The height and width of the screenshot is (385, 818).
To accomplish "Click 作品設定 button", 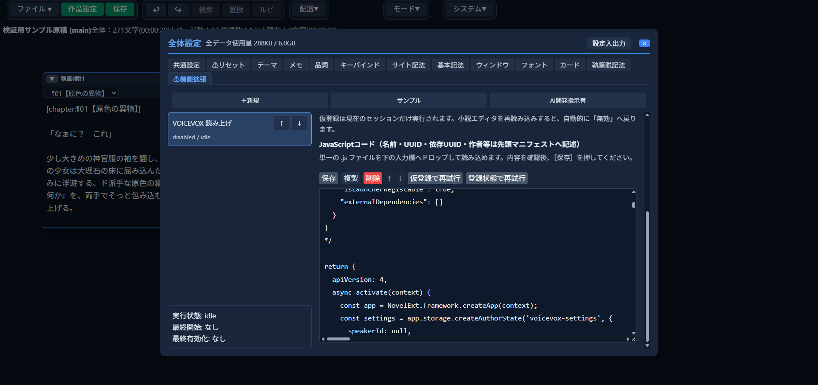I will 82,9.
